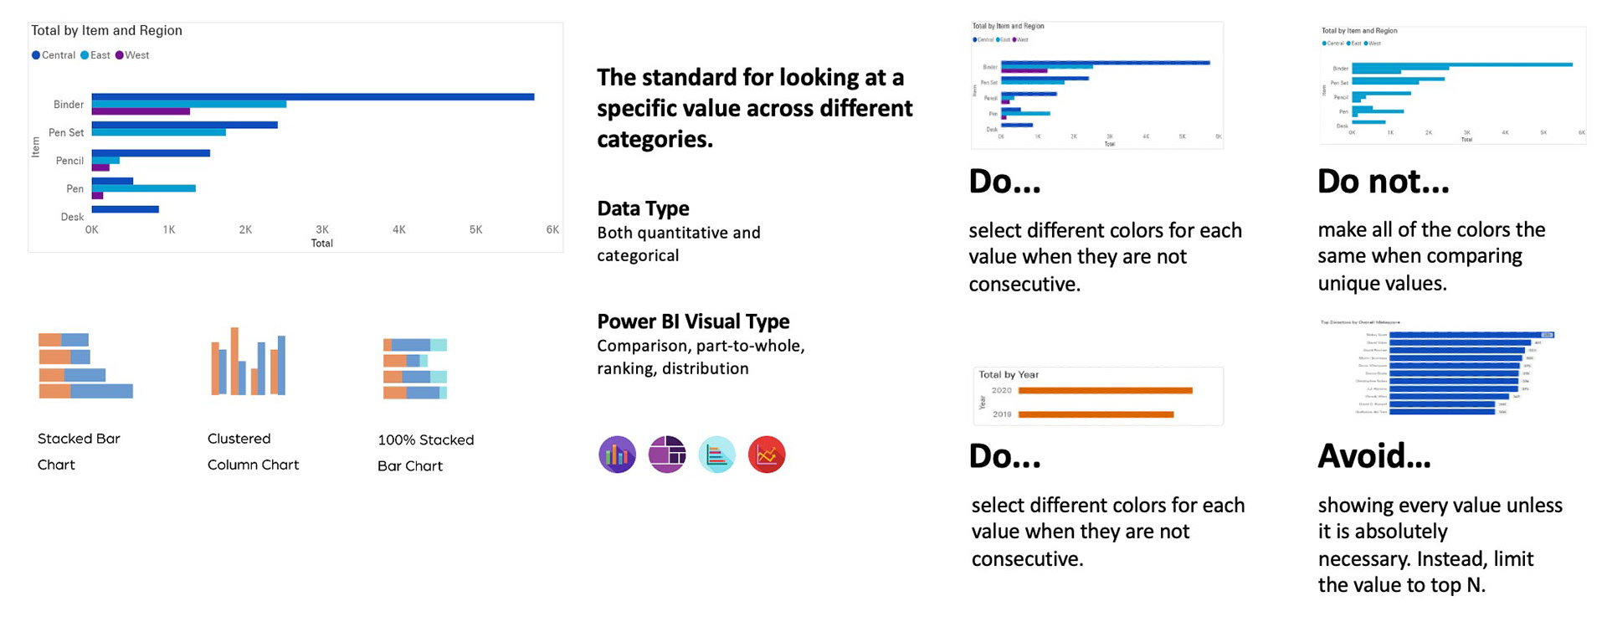Screen dimensions: 1607x622
Task: Click the Pen East bar in main chart
Action: 144,188
